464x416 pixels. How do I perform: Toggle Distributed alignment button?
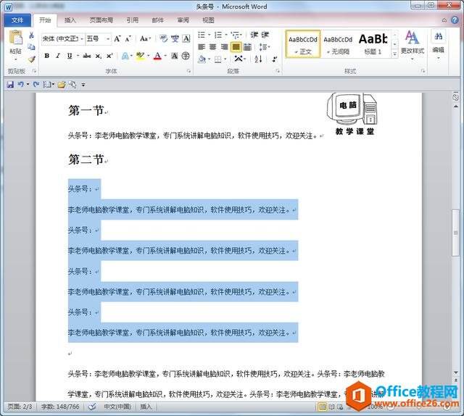(247, 47)
